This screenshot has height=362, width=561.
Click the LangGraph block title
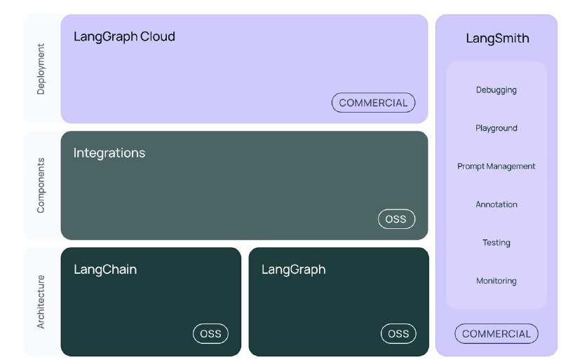[x=293, y=270]
